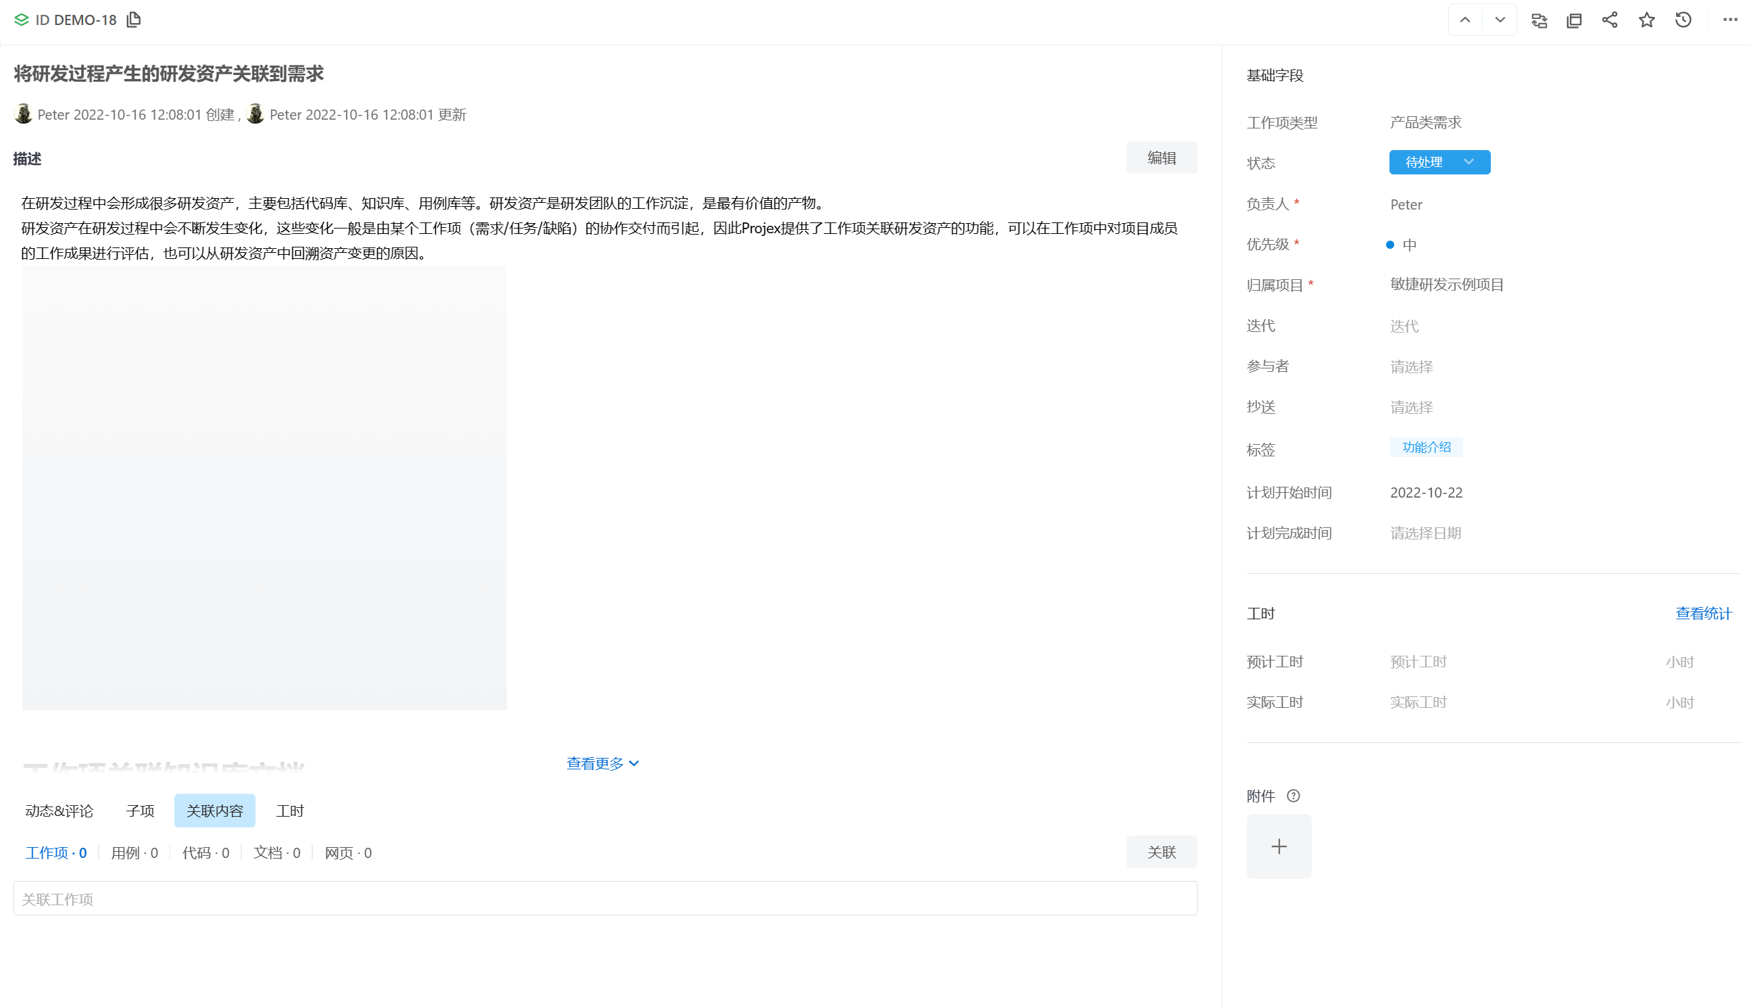
Task: Open attachment help tooltip icon
Action: (1294, 796)
